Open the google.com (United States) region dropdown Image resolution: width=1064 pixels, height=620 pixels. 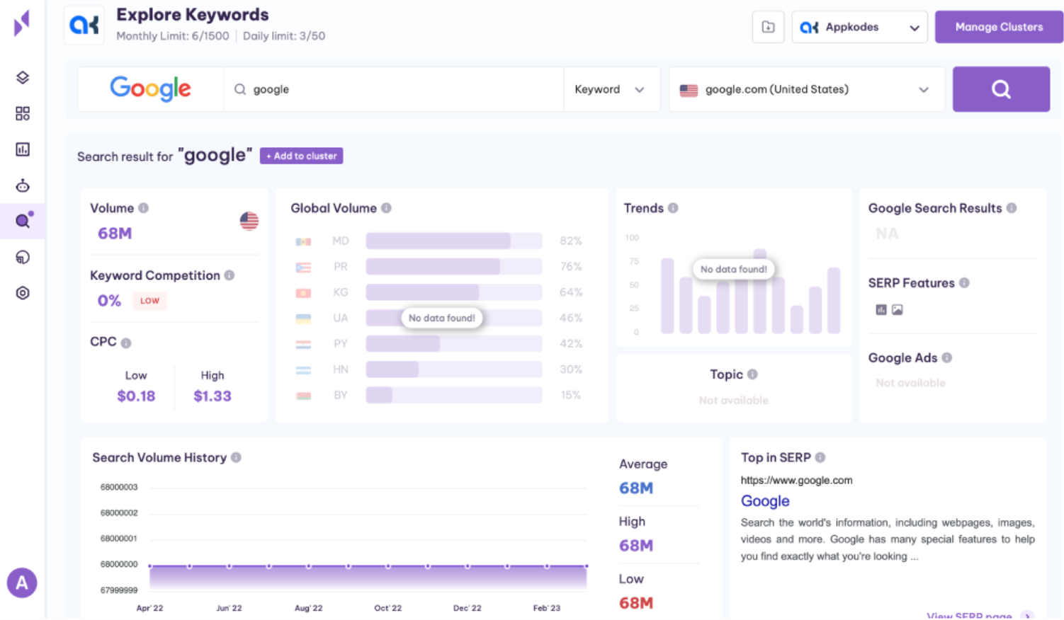[807, 89]
